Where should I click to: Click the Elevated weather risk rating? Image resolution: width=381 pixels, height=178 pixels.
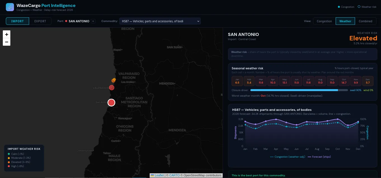pos(363,38)
